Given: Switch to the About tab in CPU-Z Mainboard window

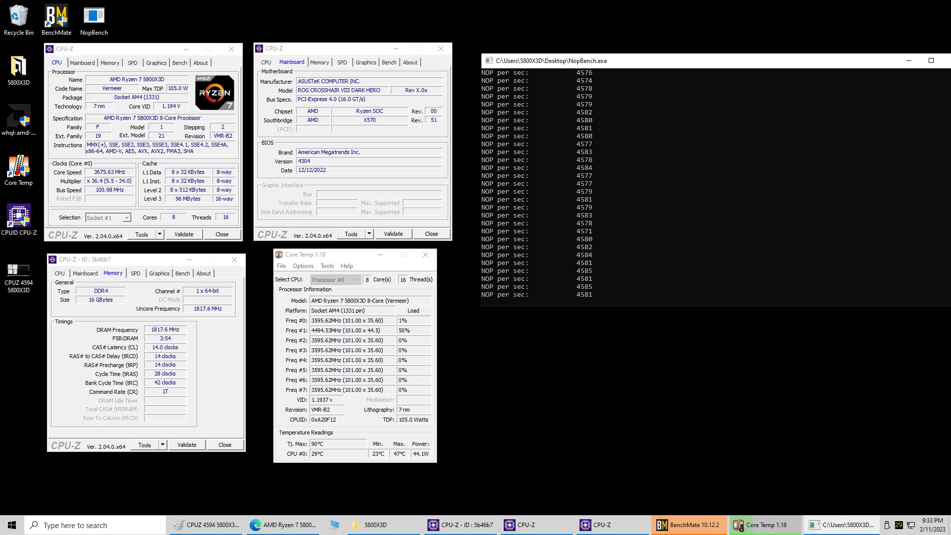Looking at the screenshot, I should pyautogui.click(x=410, y=62).
